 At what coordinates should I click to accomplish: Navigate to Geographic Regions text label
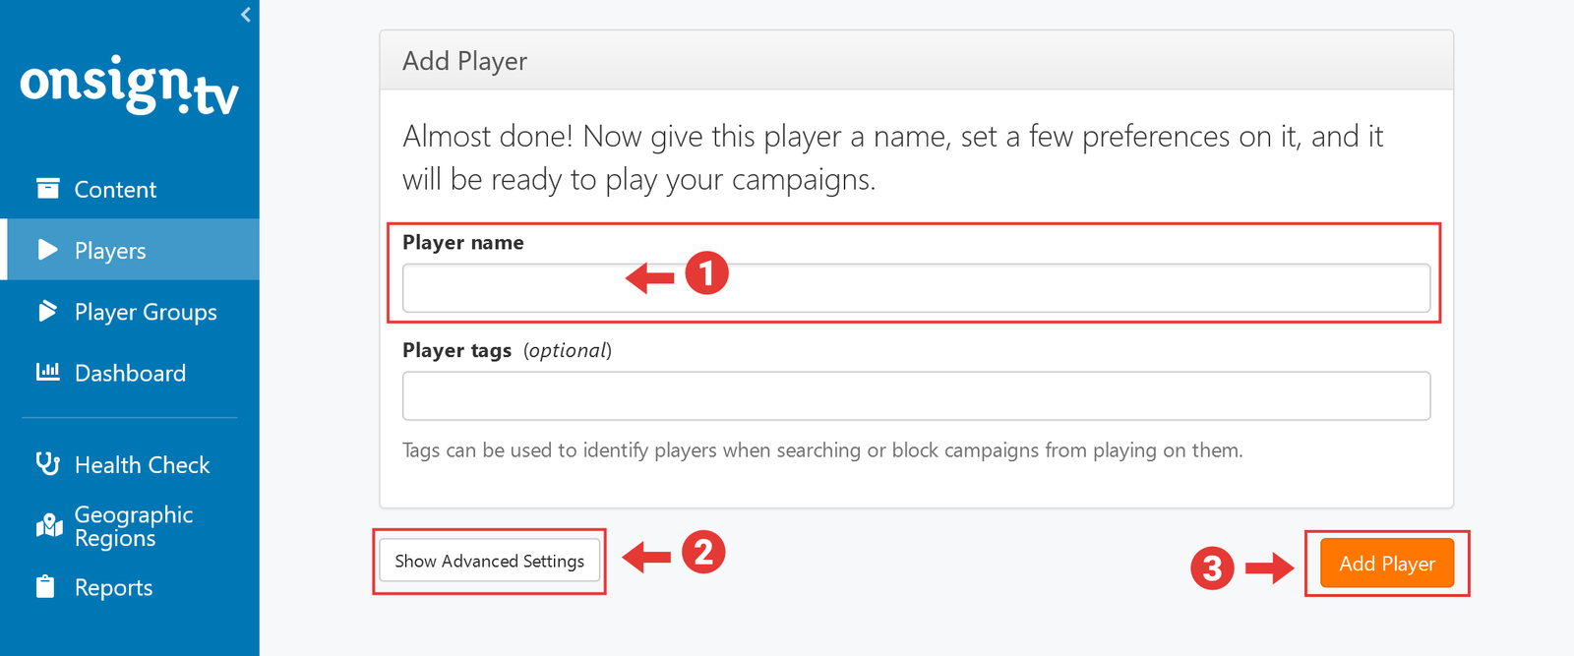(x=133, y=526)
